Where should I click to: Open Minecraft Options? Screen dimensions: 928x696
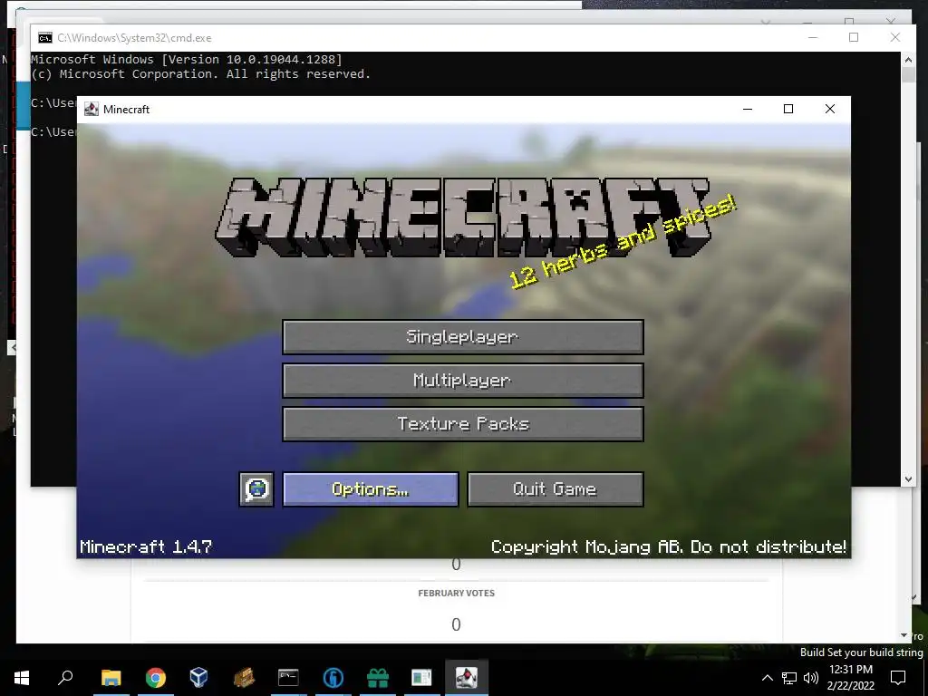coord(371,488)
